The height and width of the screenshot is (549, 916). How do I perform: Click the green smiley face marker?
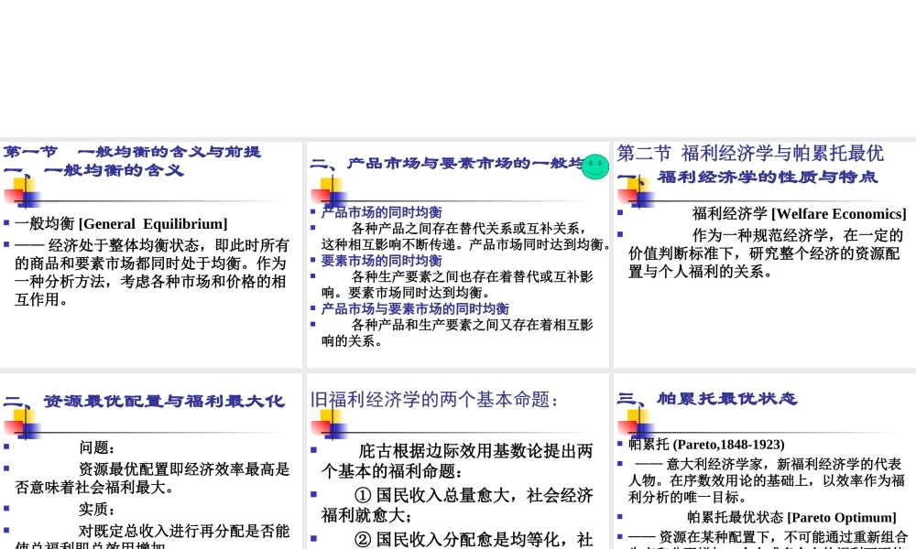(x=595, y=167)
